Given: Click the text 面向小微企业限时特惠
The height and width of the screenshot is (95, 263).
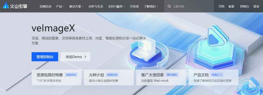Looking at the screenshot, I should coord(104,81).
